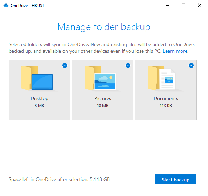This screenshot has width=208, height=196.
Task: Click the 8 MB size text
Action: coord(39,106)
